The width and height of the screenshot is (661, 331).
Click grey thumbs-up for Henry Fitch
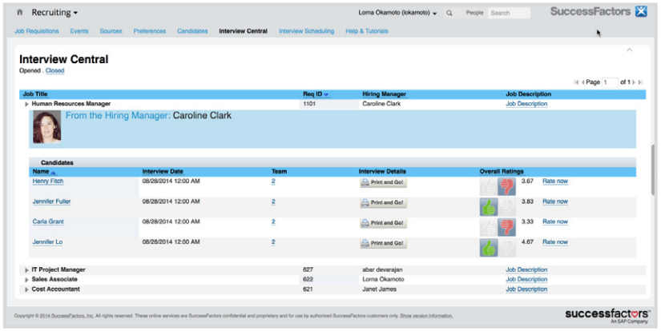click(x=488, y=185)
